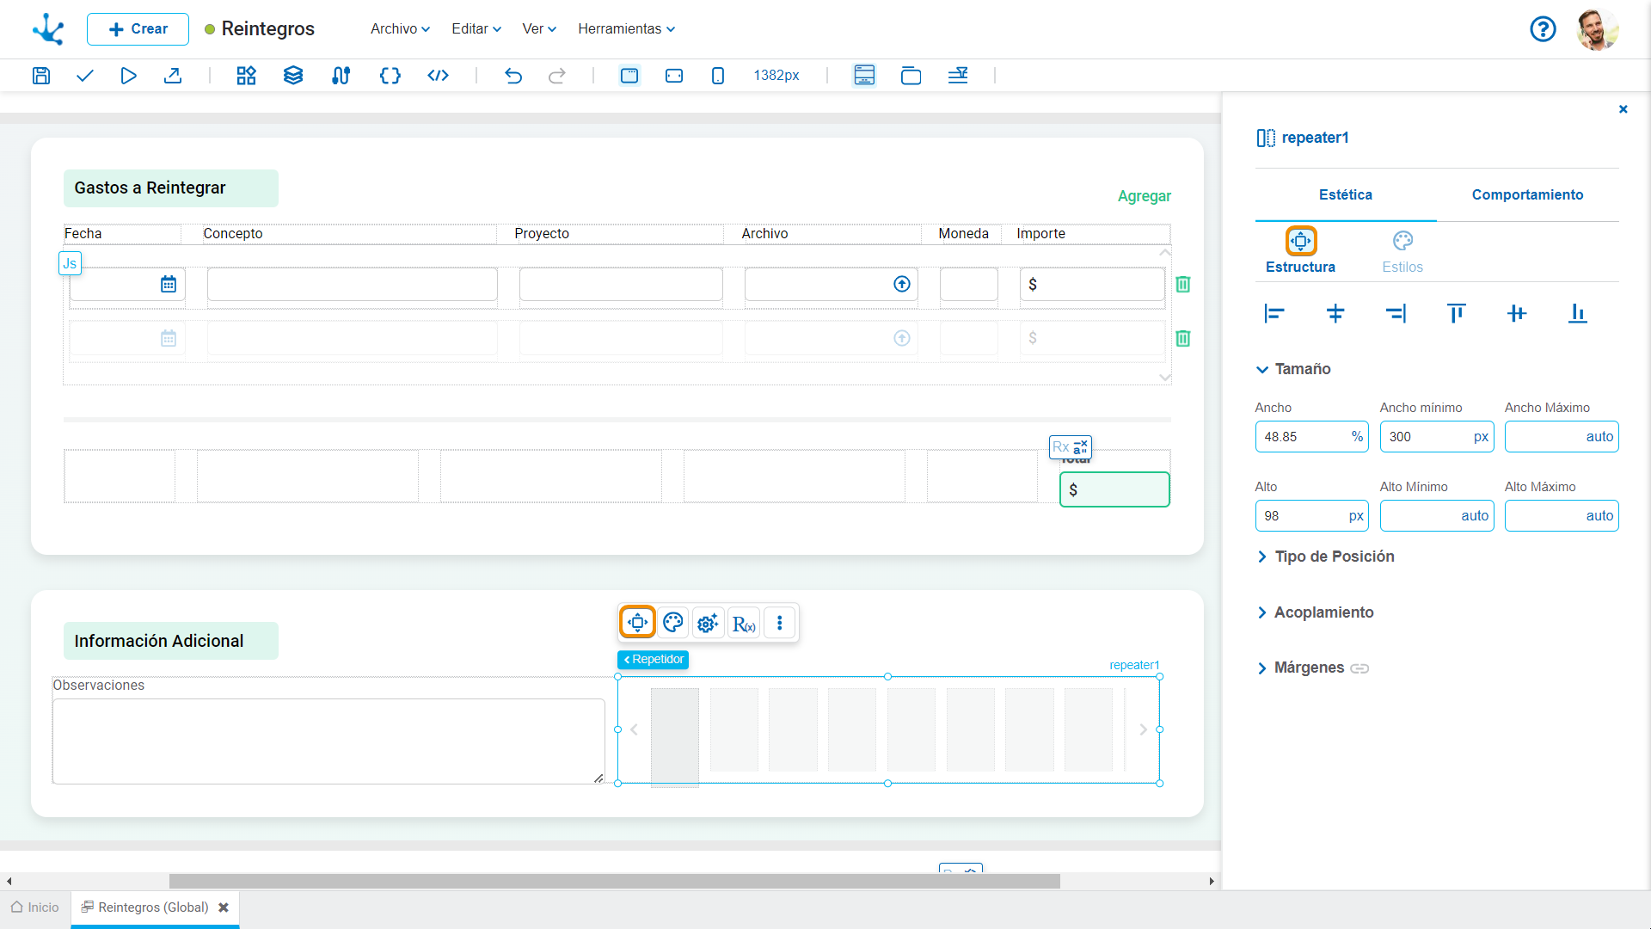Screen dimensions: 1651x929
Task: Click the Redo arrow
Action: 557,76
